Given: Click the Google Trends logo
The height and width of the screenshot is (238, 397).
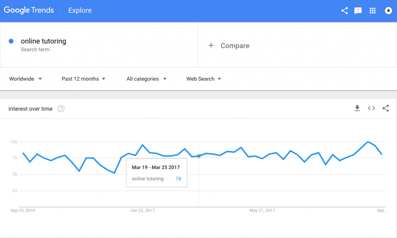Looking at the screenshot, I should (29, 10).
